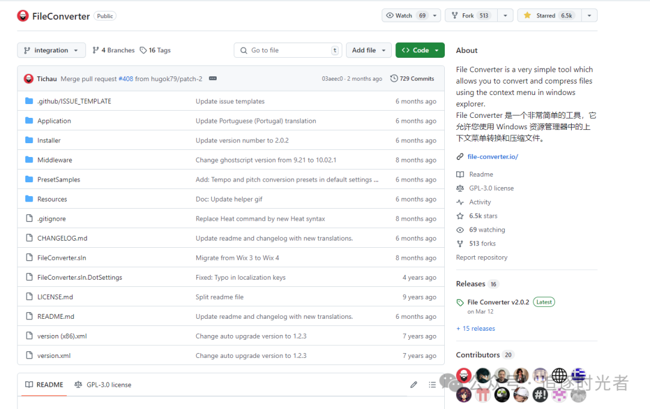Open the green Code dropdown
The height and width of the screenshot is (409, 650).
[x=420, y=50]
